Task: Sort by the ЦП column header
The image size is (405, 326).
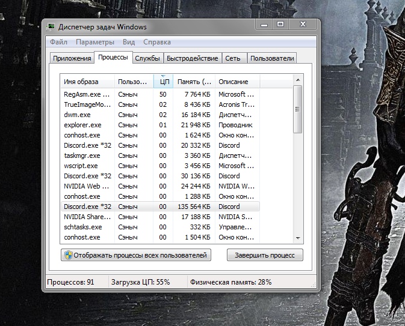Action: [x=163, y=82]
